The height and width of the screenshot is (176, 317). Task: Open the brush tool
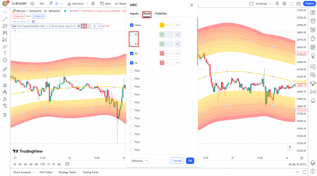pos(5,46)
